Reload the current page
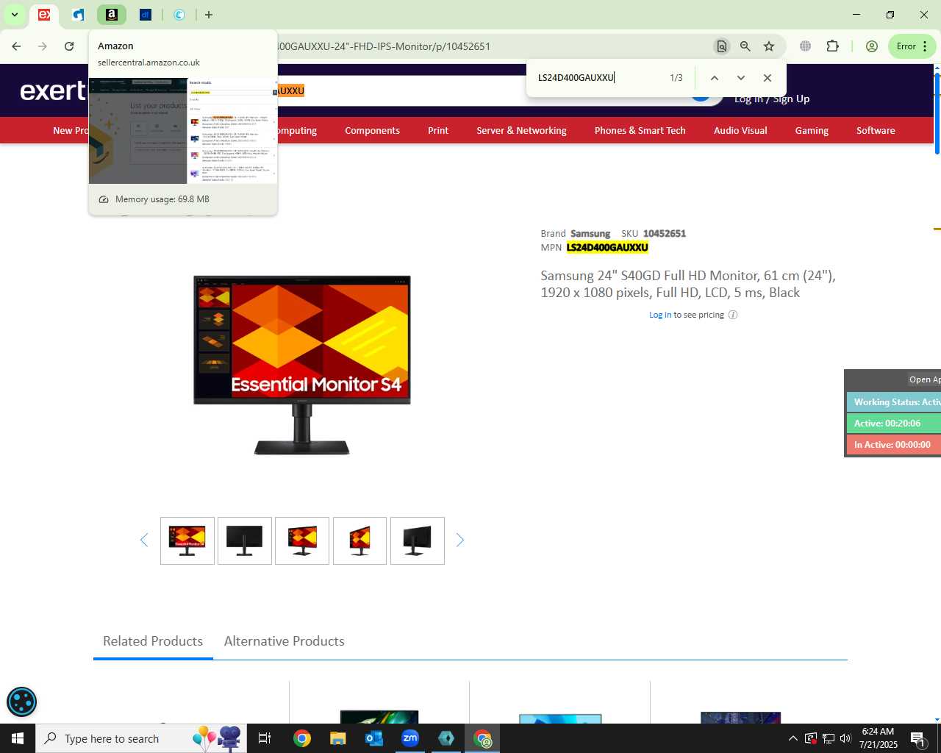The width and height of the screenshot is (941, 753). tap(69, 46)
